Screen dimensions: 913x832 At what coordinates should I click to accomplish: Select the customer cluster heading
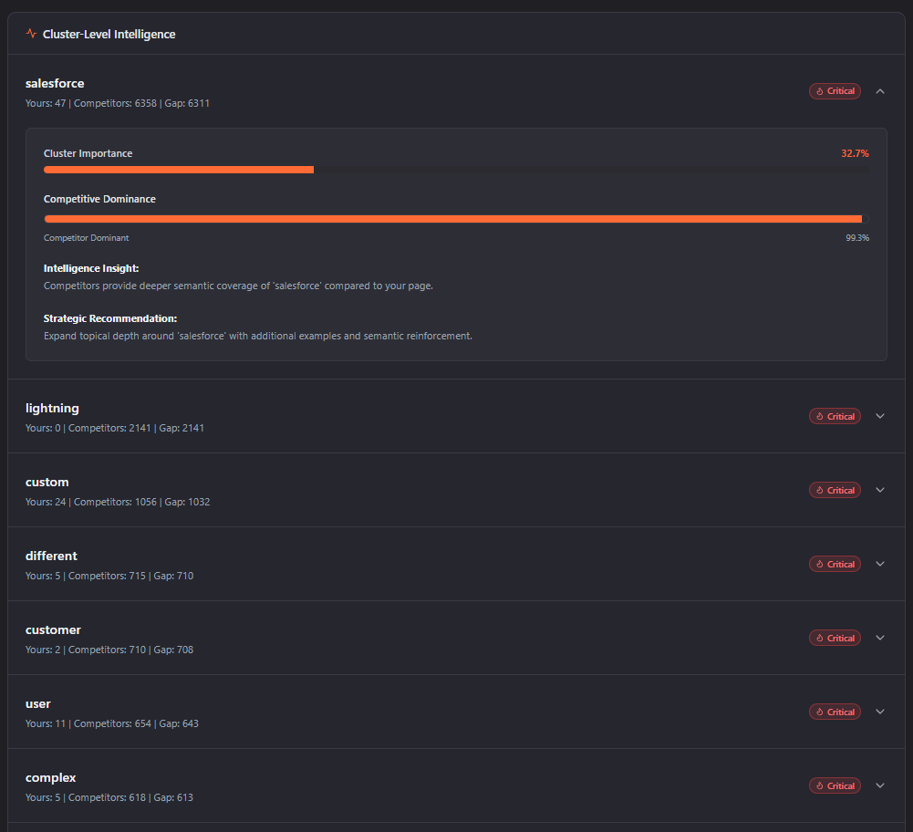53,630
